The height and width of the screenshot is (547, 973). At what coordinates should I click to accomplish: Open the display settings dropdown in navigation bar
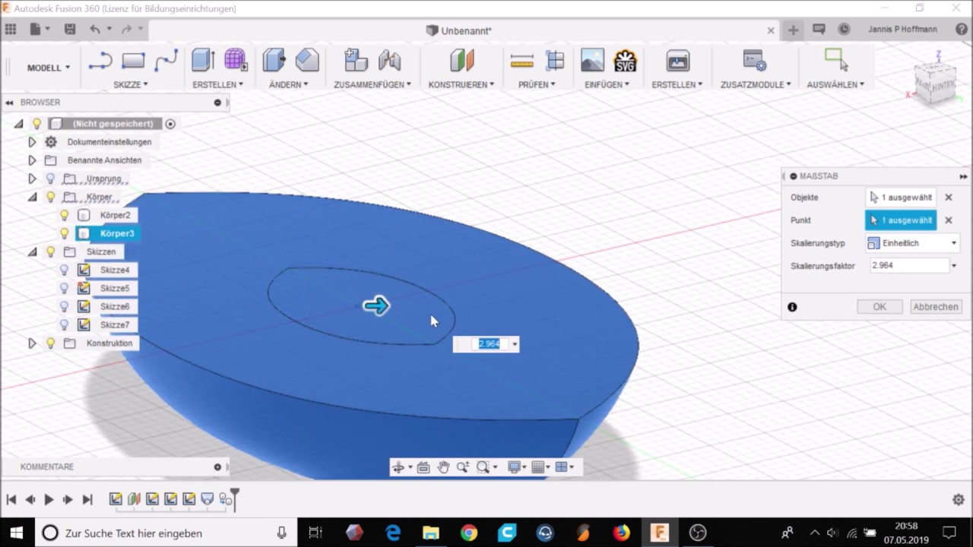tap(517, 467)
